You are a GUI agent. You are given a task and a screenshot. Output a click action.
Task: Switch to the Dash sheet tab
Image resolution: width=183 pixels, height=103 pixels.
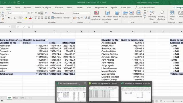point(15,98)
